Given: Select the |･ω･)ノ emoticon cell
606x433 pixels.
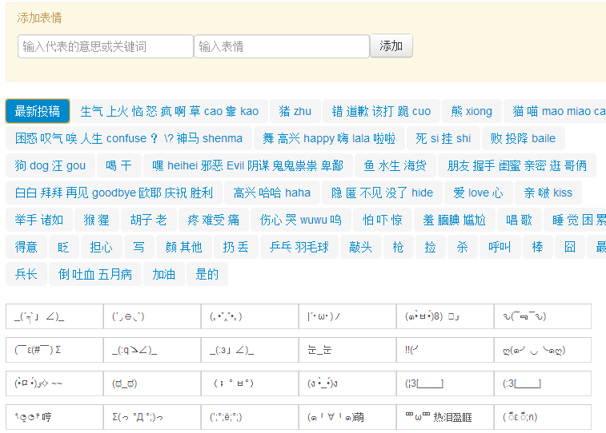Looking at the screenshot, I should pyautogui.click(x=347, y=316).
